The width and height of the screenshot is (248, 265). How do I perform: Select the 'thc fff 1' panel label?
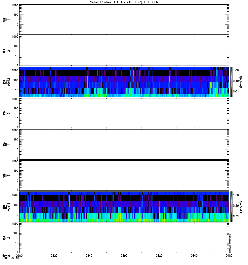point(6,144)
